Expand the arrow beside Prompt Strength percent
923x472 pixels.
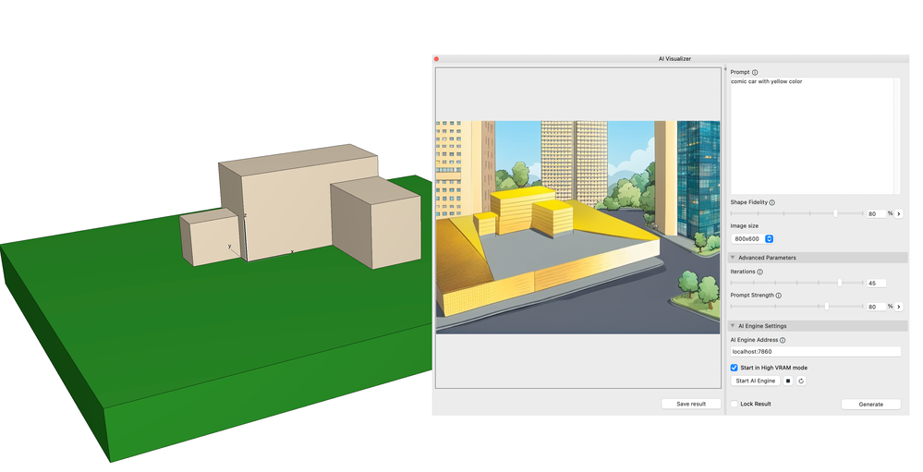click(899, 307)
